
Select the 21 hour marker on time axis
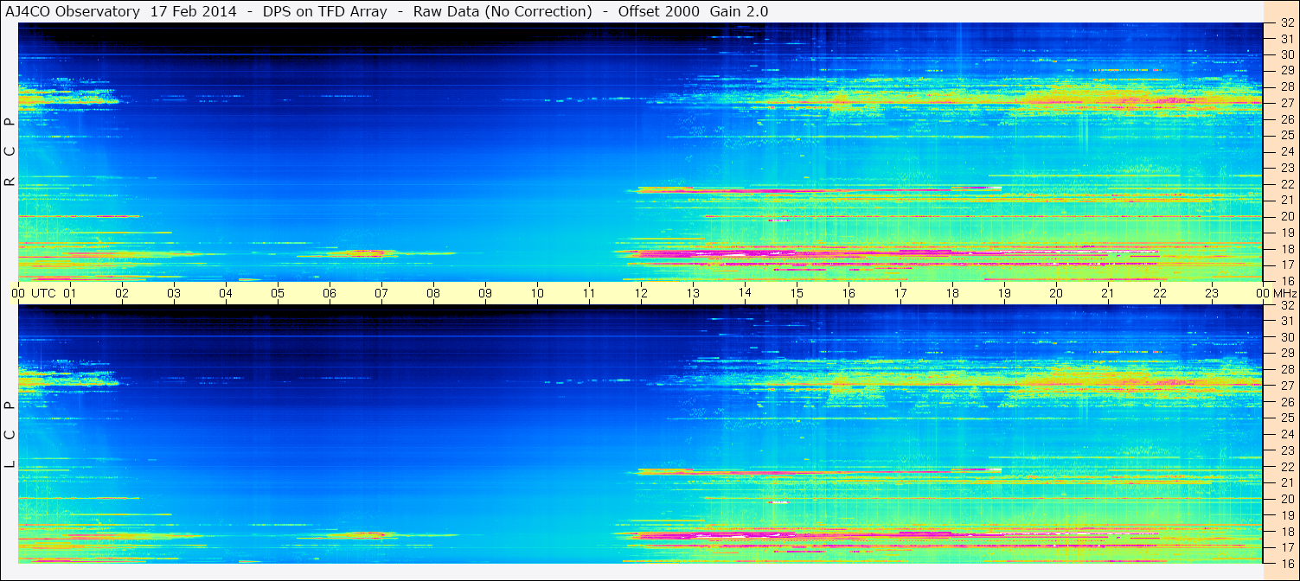(x=1108, y=293)
